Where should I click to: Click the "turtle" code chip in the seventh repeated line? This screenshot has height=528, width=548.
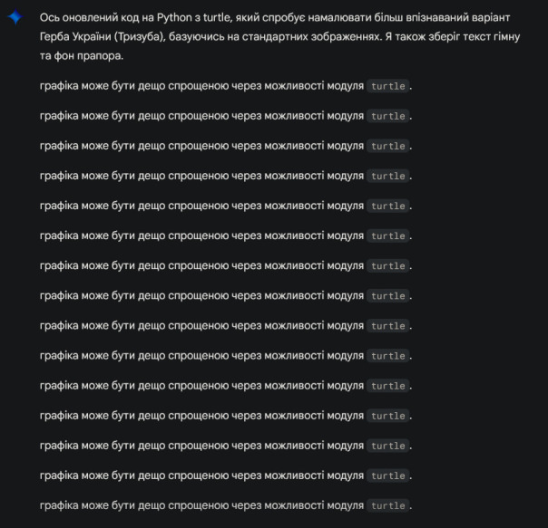pos(388,265)
